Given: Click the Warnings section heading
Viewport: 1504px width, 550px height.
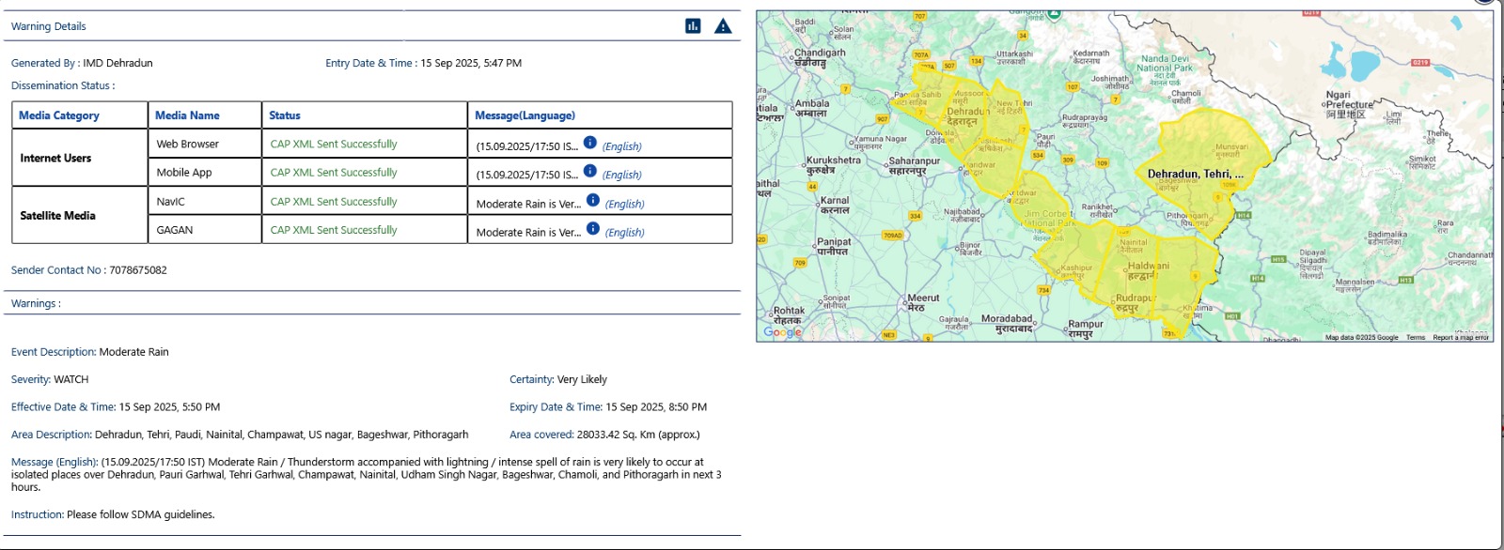Looking at the screenshot, I should [x=36, y=303].
